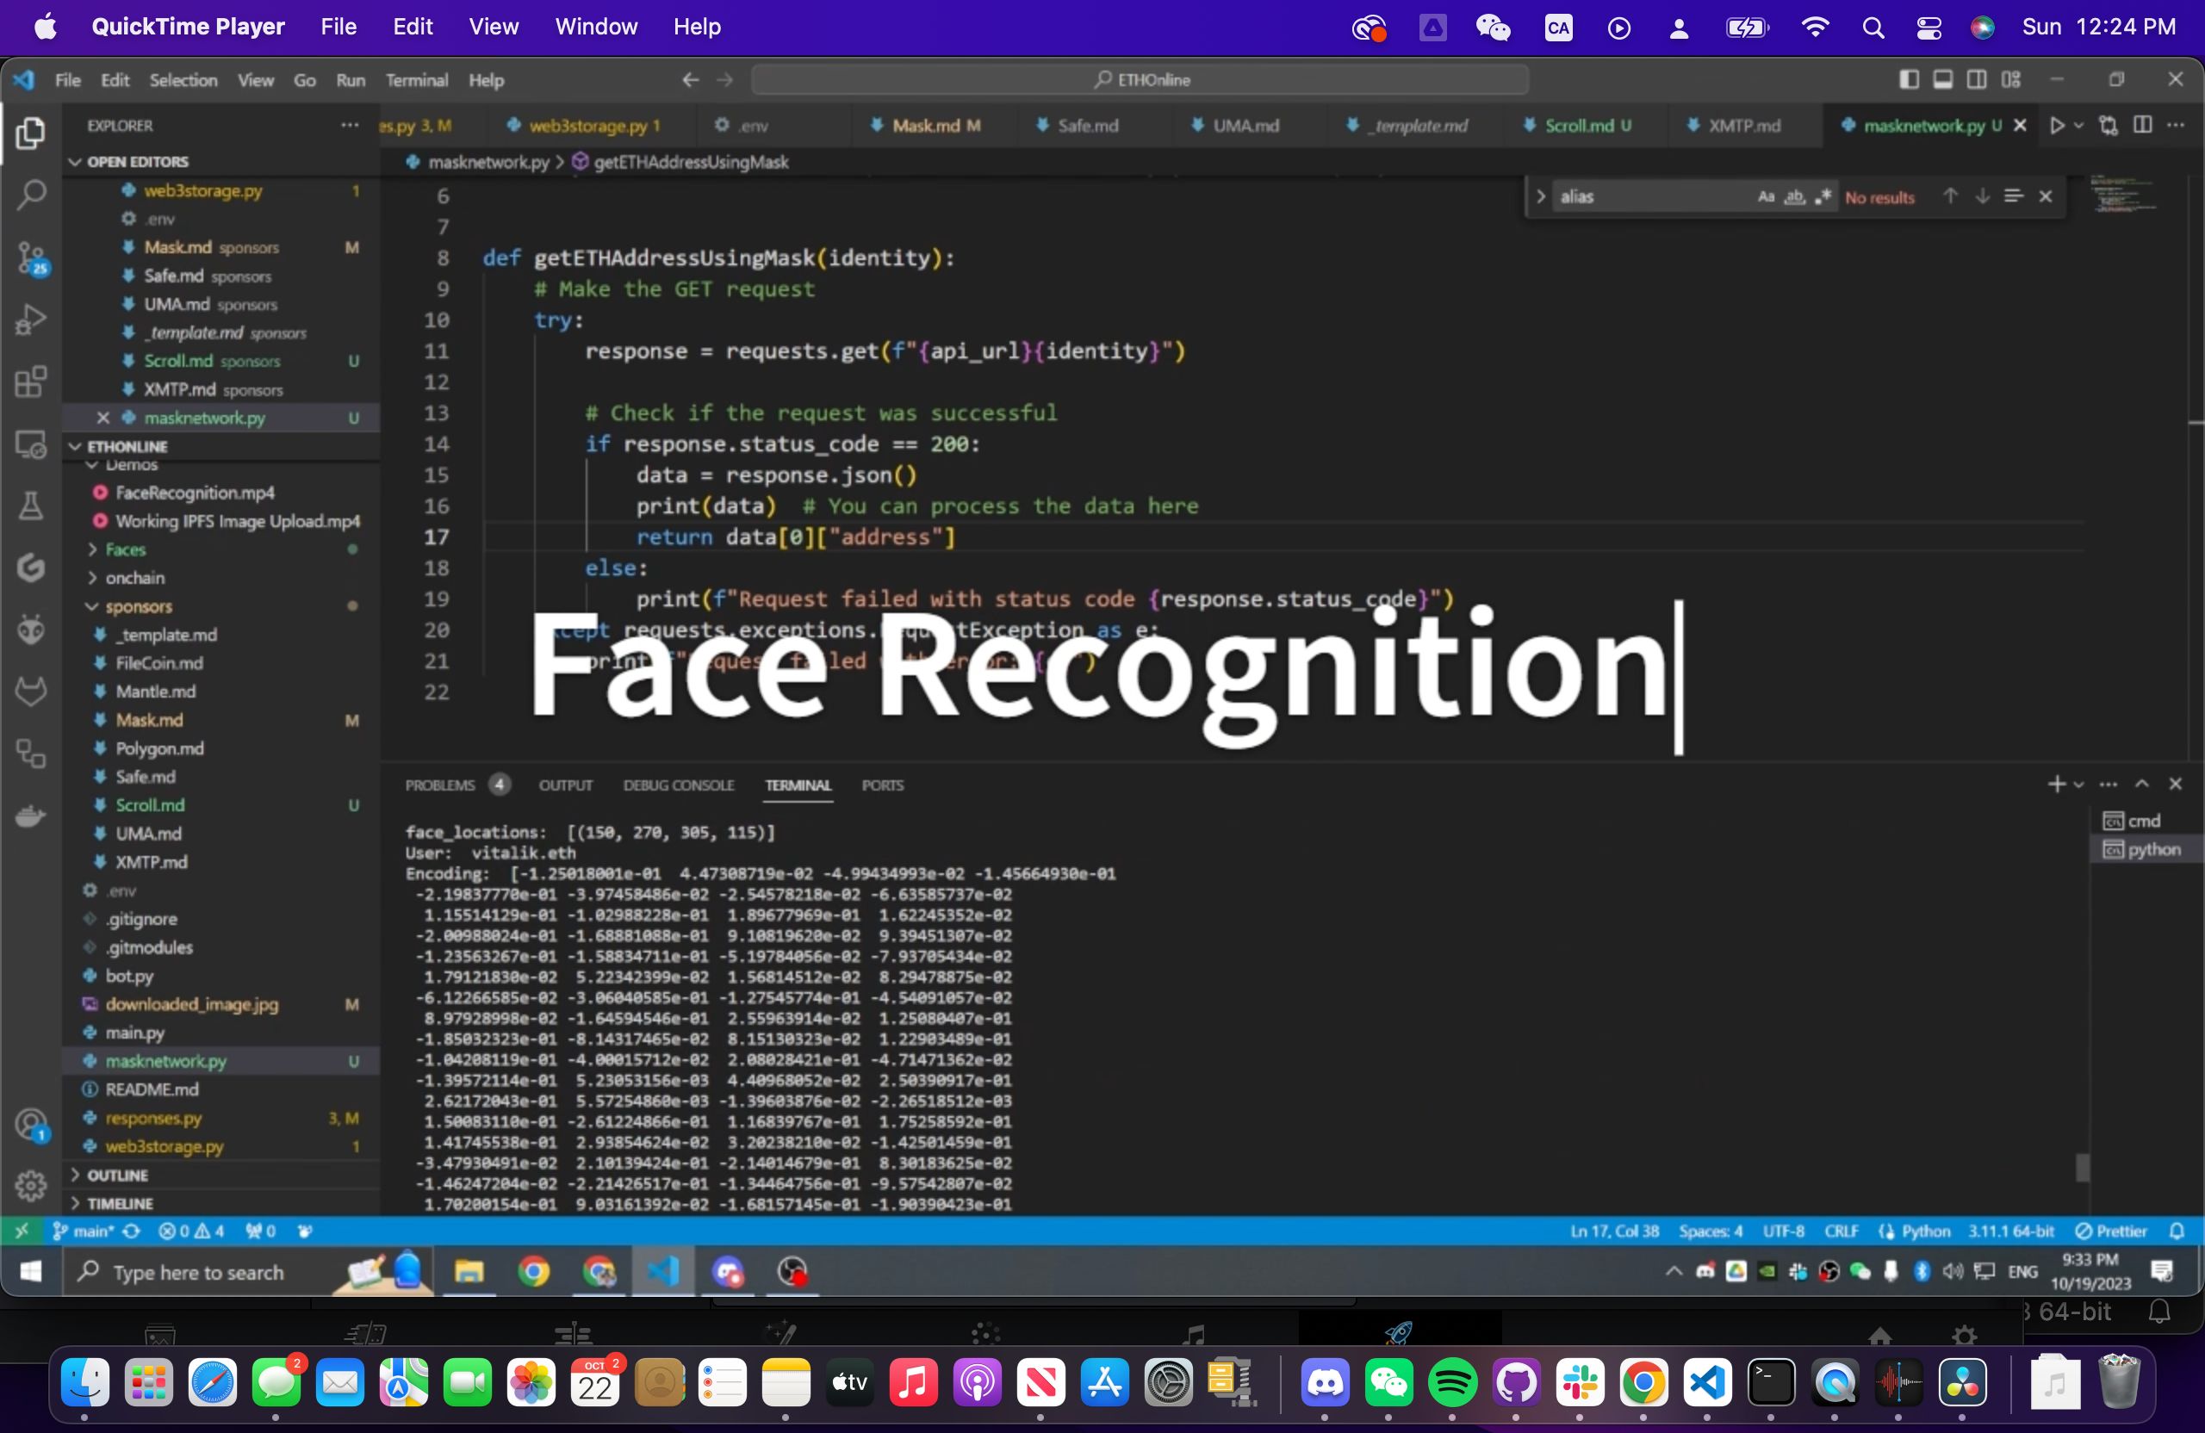This screenshot has width=2205, height=1433.
Task: Open Manage gear in activity bar
Action: click(x=30, y=1185)
